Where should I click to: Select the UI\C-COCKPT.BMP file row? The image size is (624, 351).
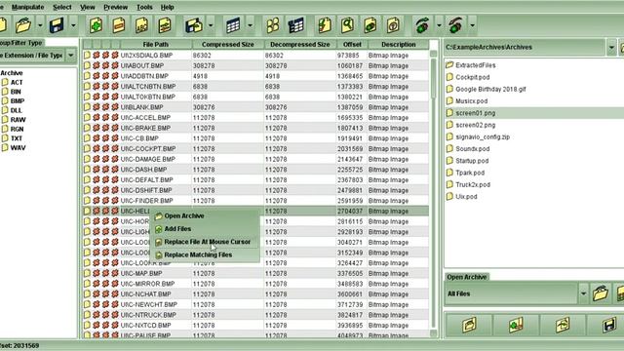tap(255, 149)
